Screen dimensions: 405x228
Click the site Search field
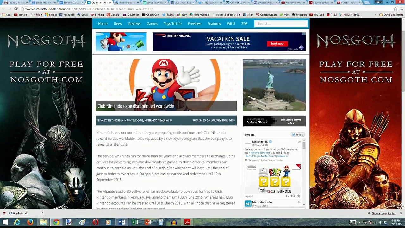pyautogui.click(x=281, y=23)
